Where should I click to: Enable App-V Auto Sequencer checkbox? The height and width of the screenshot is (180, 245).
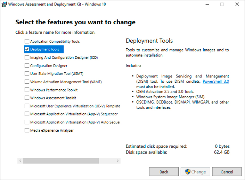click(x=27, y=122)
